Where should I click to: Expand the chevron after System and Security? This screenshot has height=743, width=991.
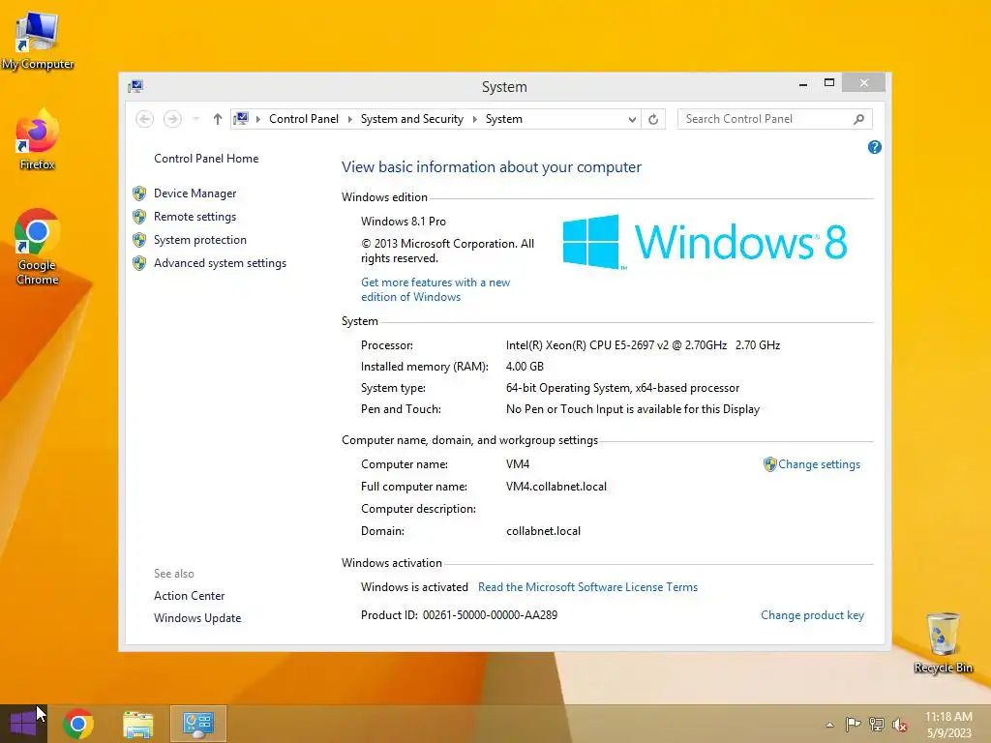[474, 119]
